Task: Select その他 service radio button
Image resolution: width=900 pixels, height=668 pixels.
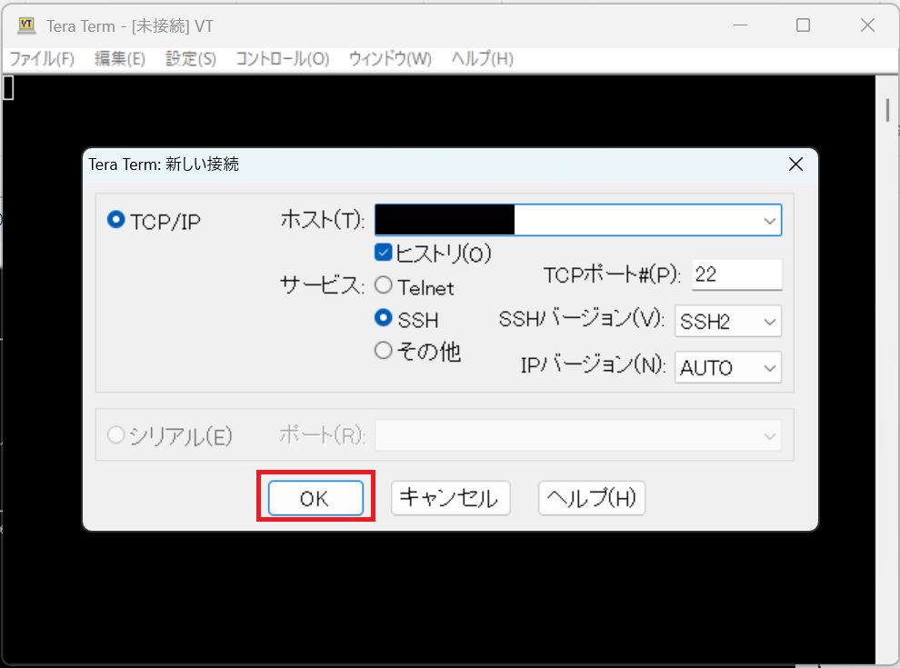Action: [x=384, y=351]
